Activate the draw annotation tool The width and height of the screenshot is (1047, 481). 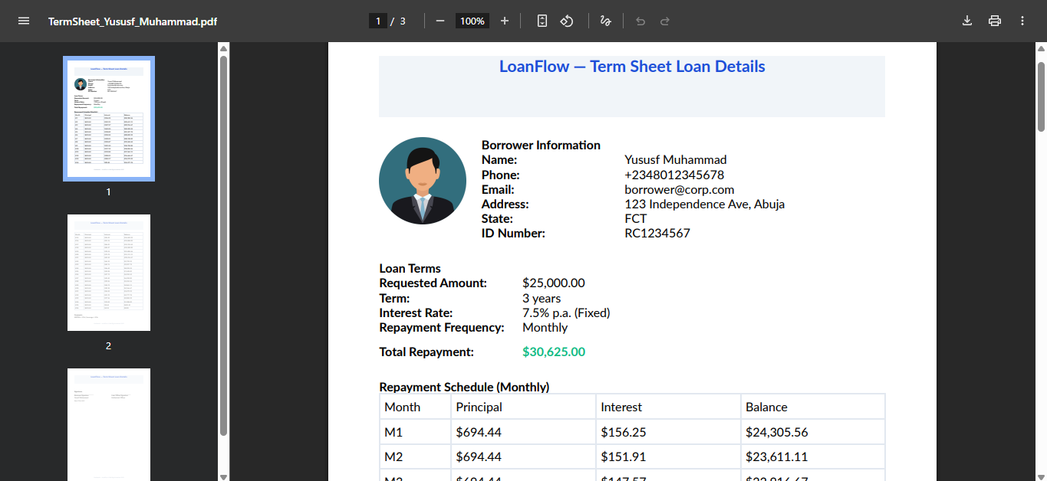(605, 21)
